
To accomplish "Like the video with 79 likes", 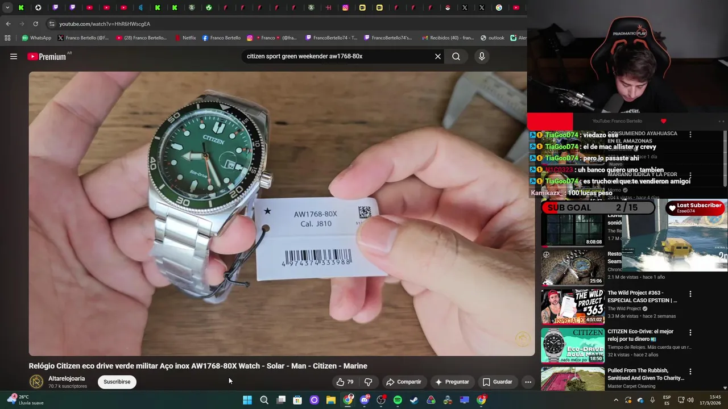I will 345,382.
